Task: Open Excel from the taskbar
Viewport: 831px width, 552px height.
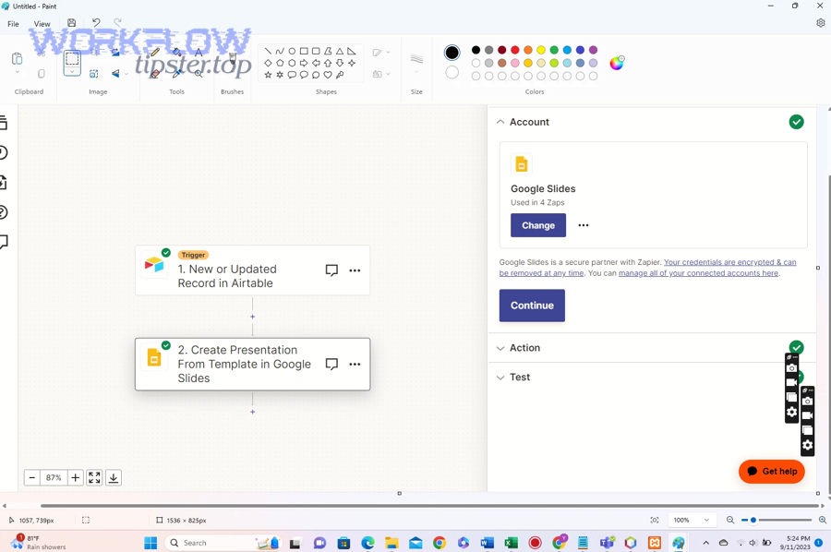Action: click(511, 543)
